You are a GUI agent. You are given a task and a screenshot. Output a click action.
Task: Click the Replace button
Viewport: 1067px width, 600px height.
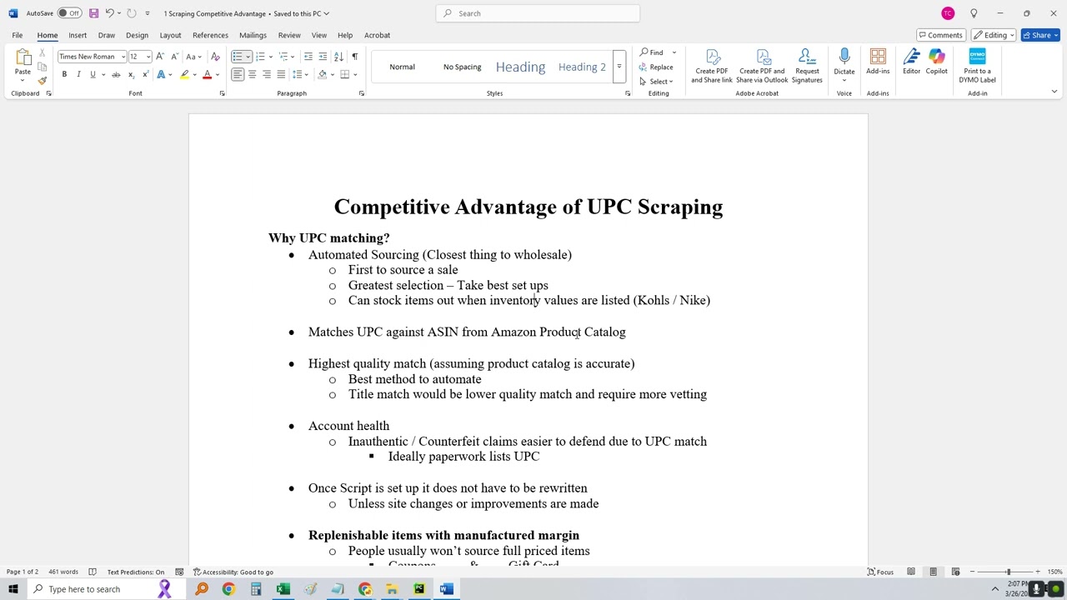point(656,67)
